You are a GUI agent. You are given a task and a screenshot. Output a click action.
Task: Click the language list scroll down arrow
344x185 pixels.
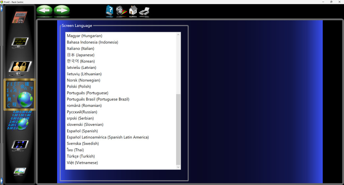[178, 167]
